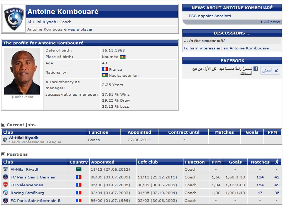
Task: Click French flag in FC Paris Saint-Germain B row
Action: pyautogui.click(x=79, y=200)
